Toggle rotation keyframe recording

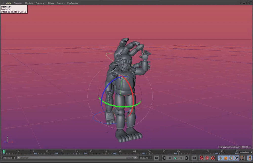pos(231,158)
